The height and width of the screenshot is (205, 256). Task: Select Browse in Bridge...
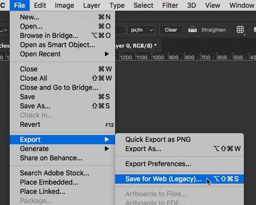[62, 35]
